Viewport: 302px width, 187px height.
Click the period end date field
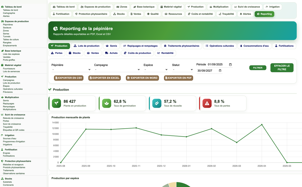[x=209, y=71]
